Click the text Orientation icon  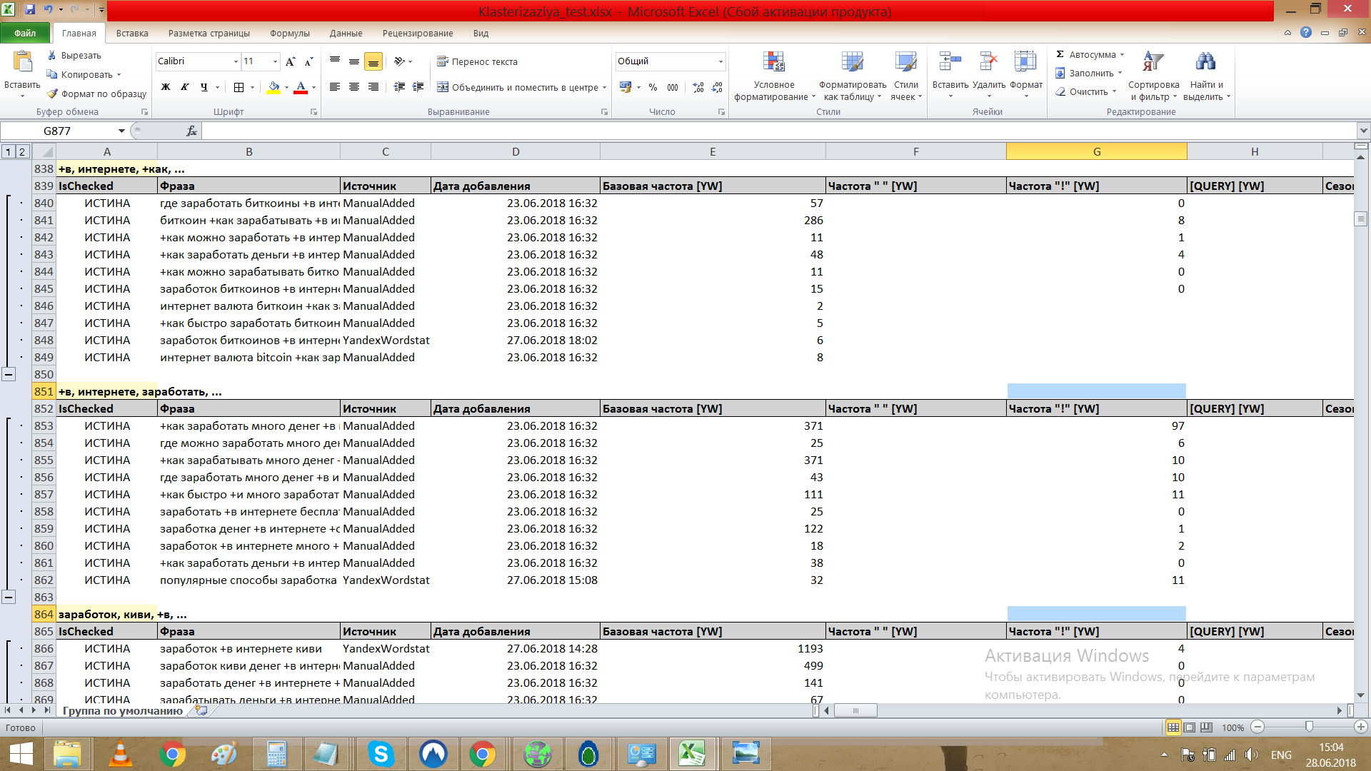click(x=400, y=61)
